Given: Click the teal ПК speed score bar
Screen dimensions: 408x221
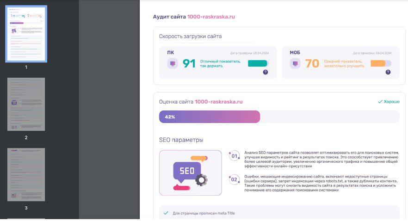Looking at the screenshot, I should (x=258, y=63).
